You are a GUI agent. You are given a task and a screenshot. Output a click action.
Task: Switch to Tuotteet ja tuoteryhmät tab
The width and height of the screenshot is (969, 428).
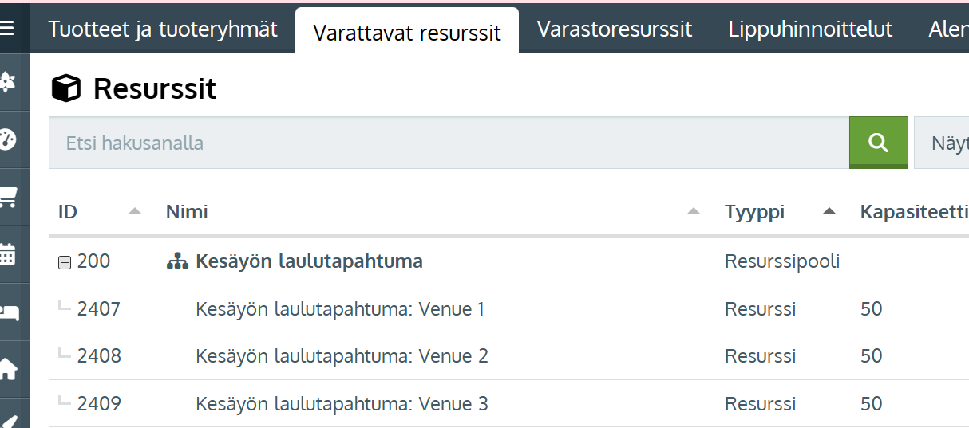[163, 29]
